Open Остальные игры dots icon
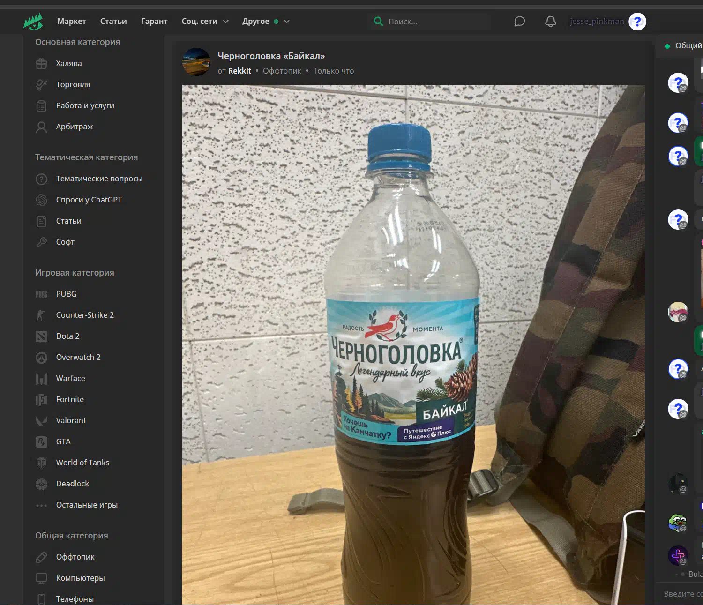The width and height of the screenshot is (703, 605). [x=42, y=505]
